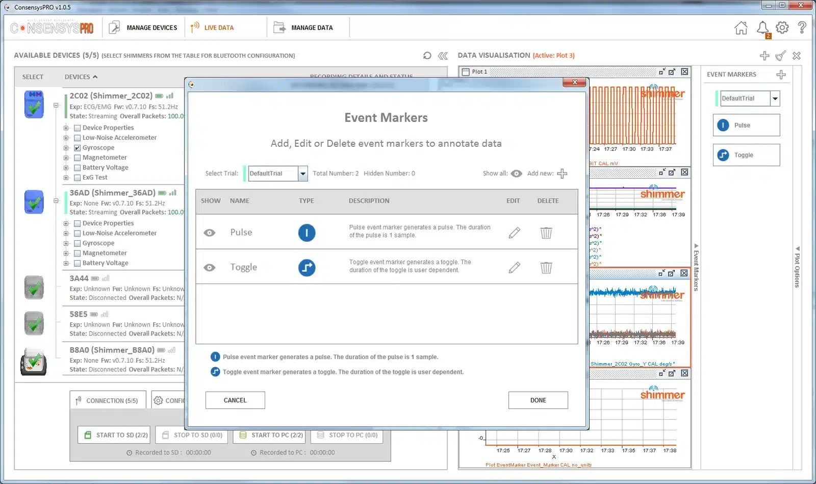Pop out Plot 1 window
This screenshot has width=816, height=484.
[672, 72]
